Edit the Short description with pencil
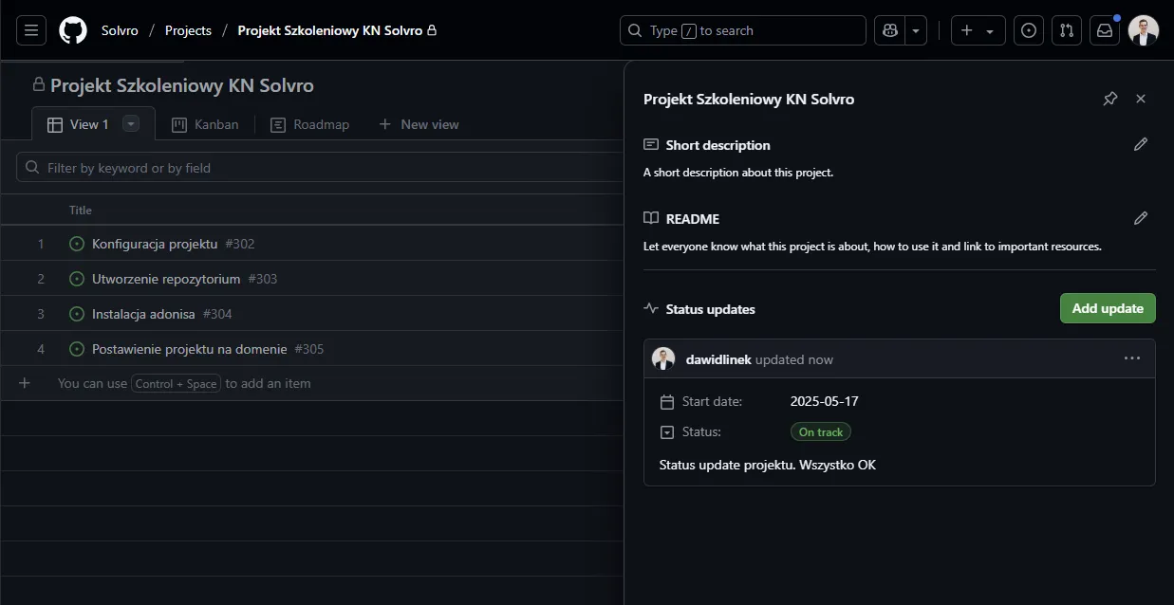The height and width of the screenshot is (605, 1174). [x=1141, y=144]
